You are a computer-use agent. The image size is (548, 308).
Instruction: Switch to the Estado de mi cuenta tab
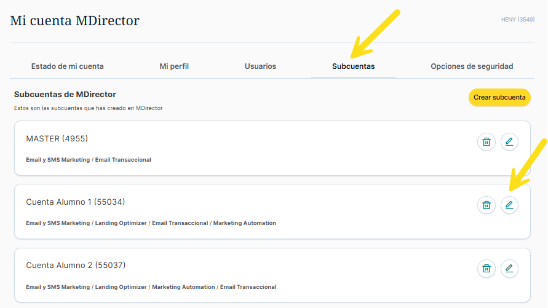click(x=67, y=66)
